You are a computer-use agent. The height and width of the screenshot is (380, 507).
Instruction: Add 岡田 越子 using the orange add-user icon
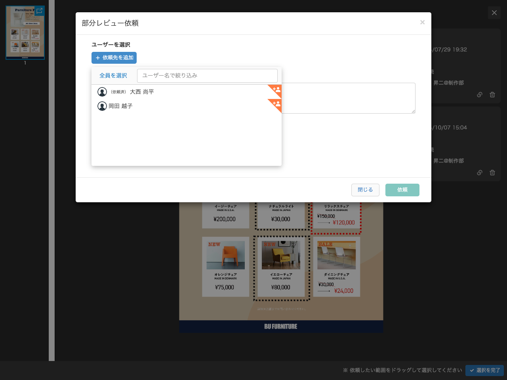coord(277,104)
